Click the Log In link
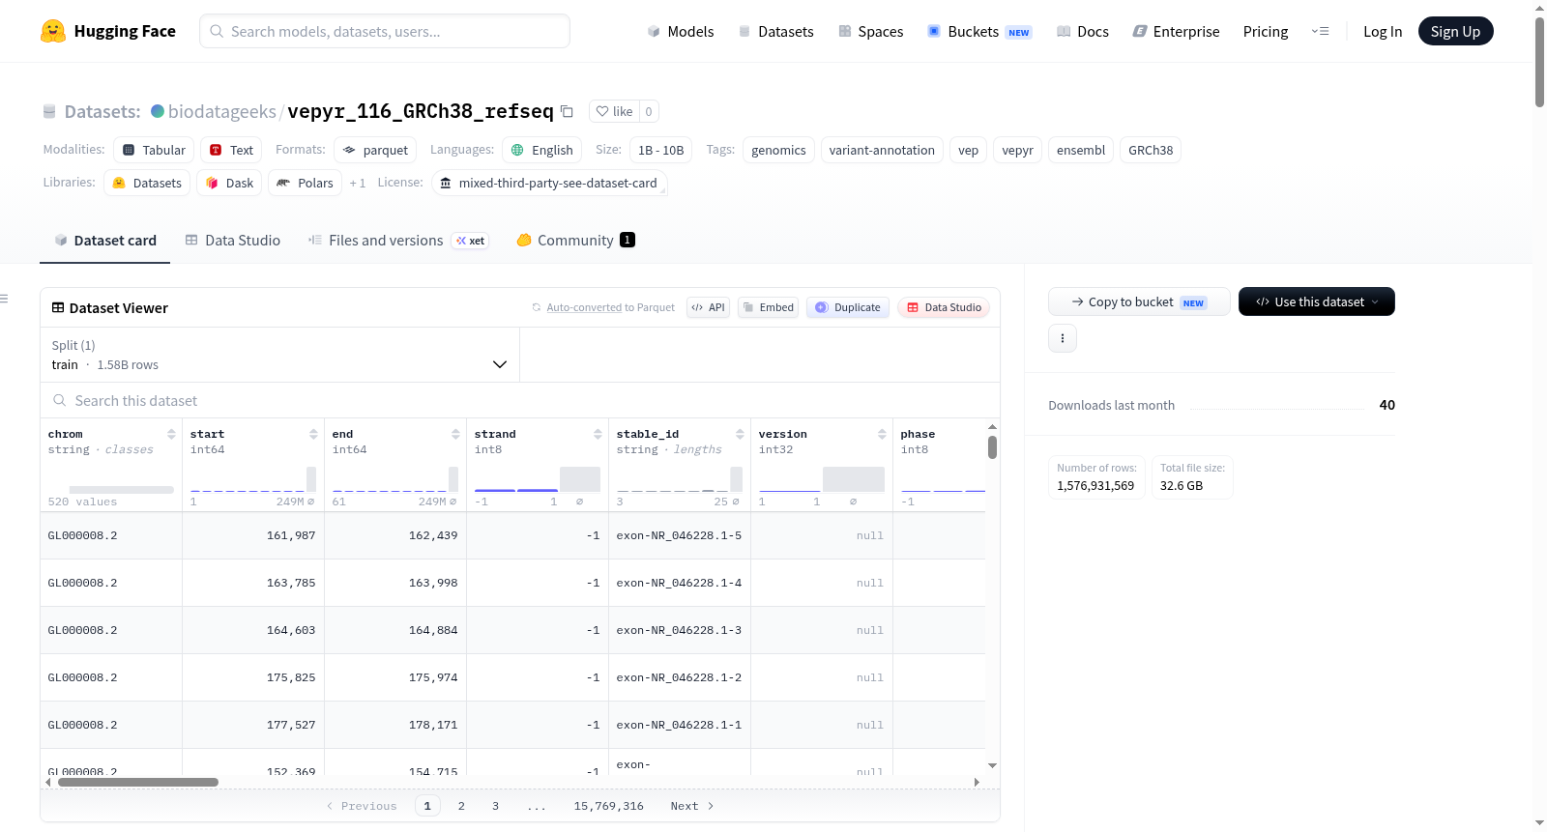The image size is (1547, 832). (1383, 31)
